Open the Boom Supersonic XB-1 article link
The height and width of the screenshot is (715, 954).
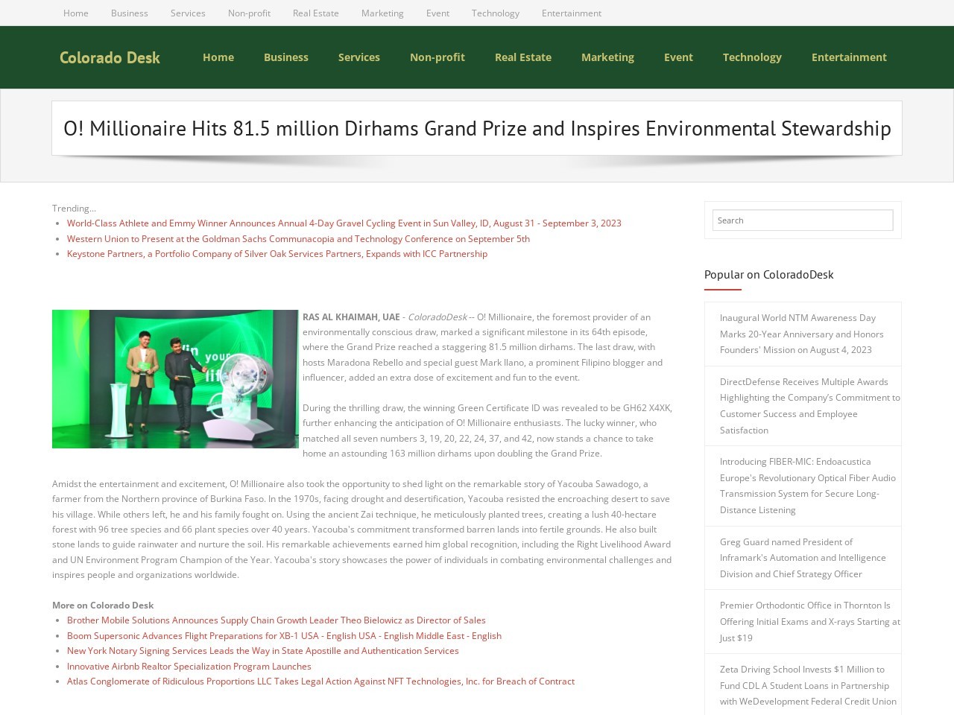(x=284, y=636)
